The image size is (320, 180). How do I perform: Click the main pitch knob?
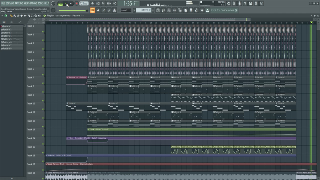click(53, 10)
